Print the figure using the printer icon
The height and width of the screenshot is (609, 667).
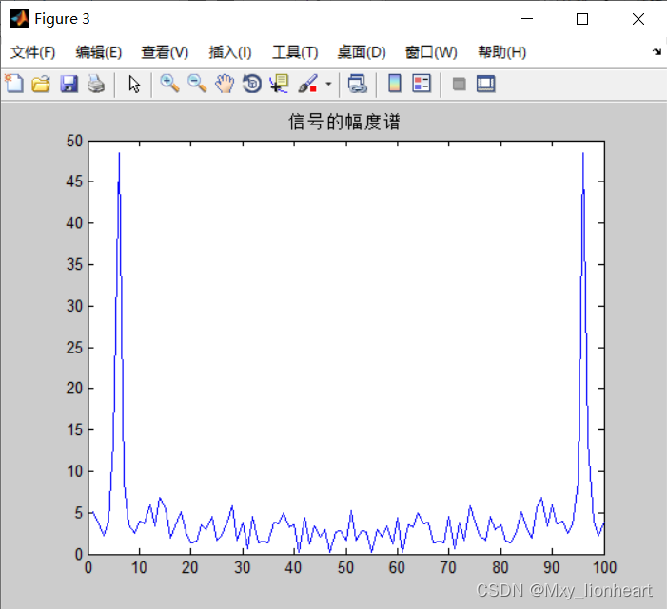(96, 84)
